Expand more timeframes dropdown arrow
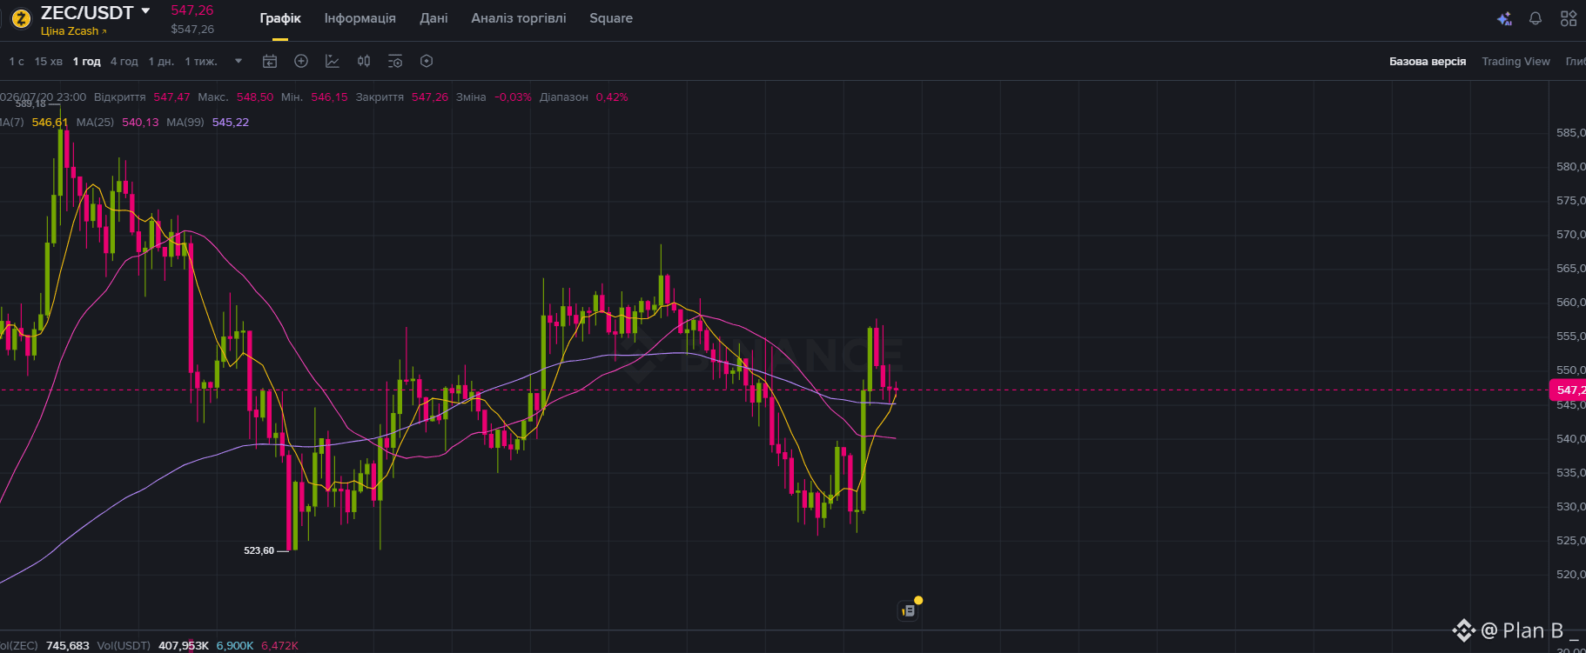Screen dimensions: 1586x653 239,62
